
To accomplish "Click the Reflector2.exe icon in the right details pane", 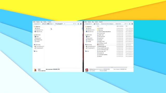I will [87, 70].
